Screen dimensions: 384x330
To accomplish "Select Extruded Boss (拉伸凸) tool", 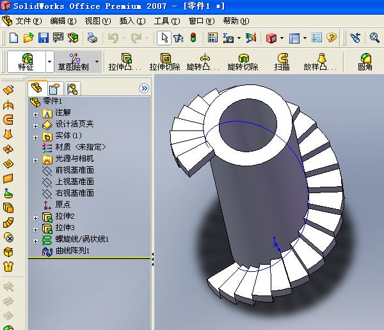I will 125,62.
